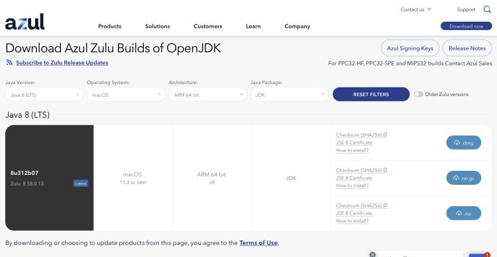Click Azul Signing Keys button
The image size is (497, 257).
point(410,48)
